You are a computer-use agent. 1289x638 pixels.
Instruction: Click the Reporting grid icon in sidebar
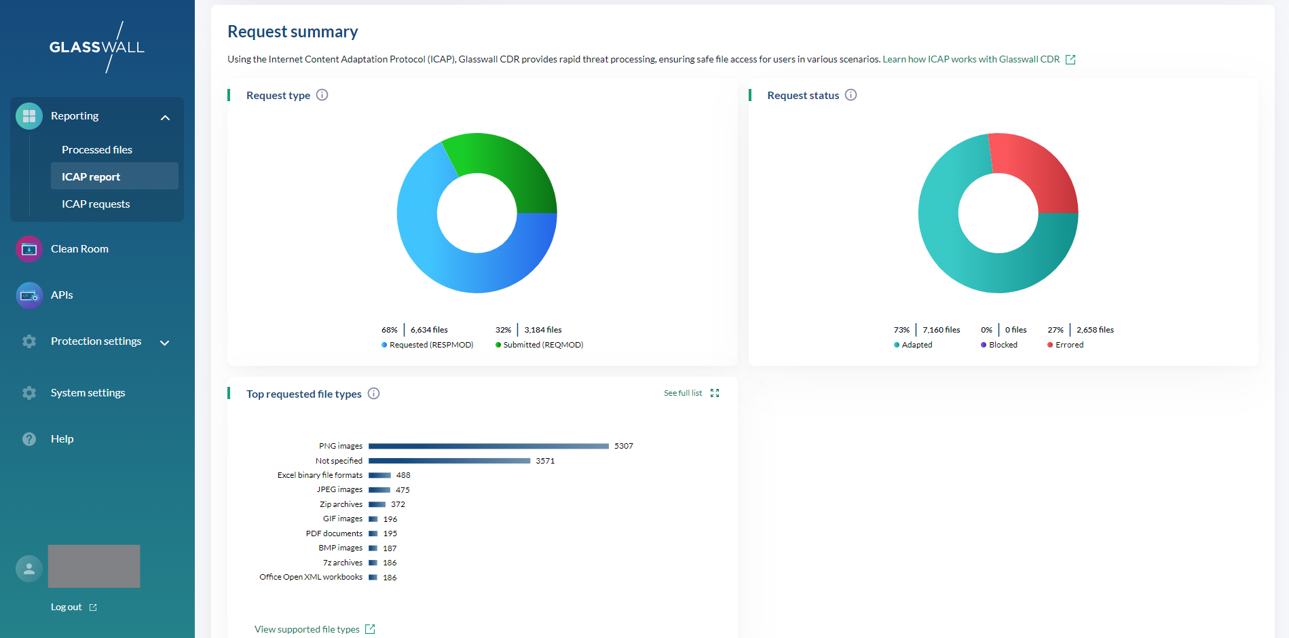coord(29,116)
